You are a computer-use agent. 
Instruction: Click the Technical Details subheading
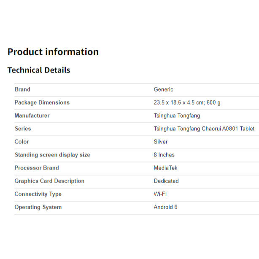(39, 70)
